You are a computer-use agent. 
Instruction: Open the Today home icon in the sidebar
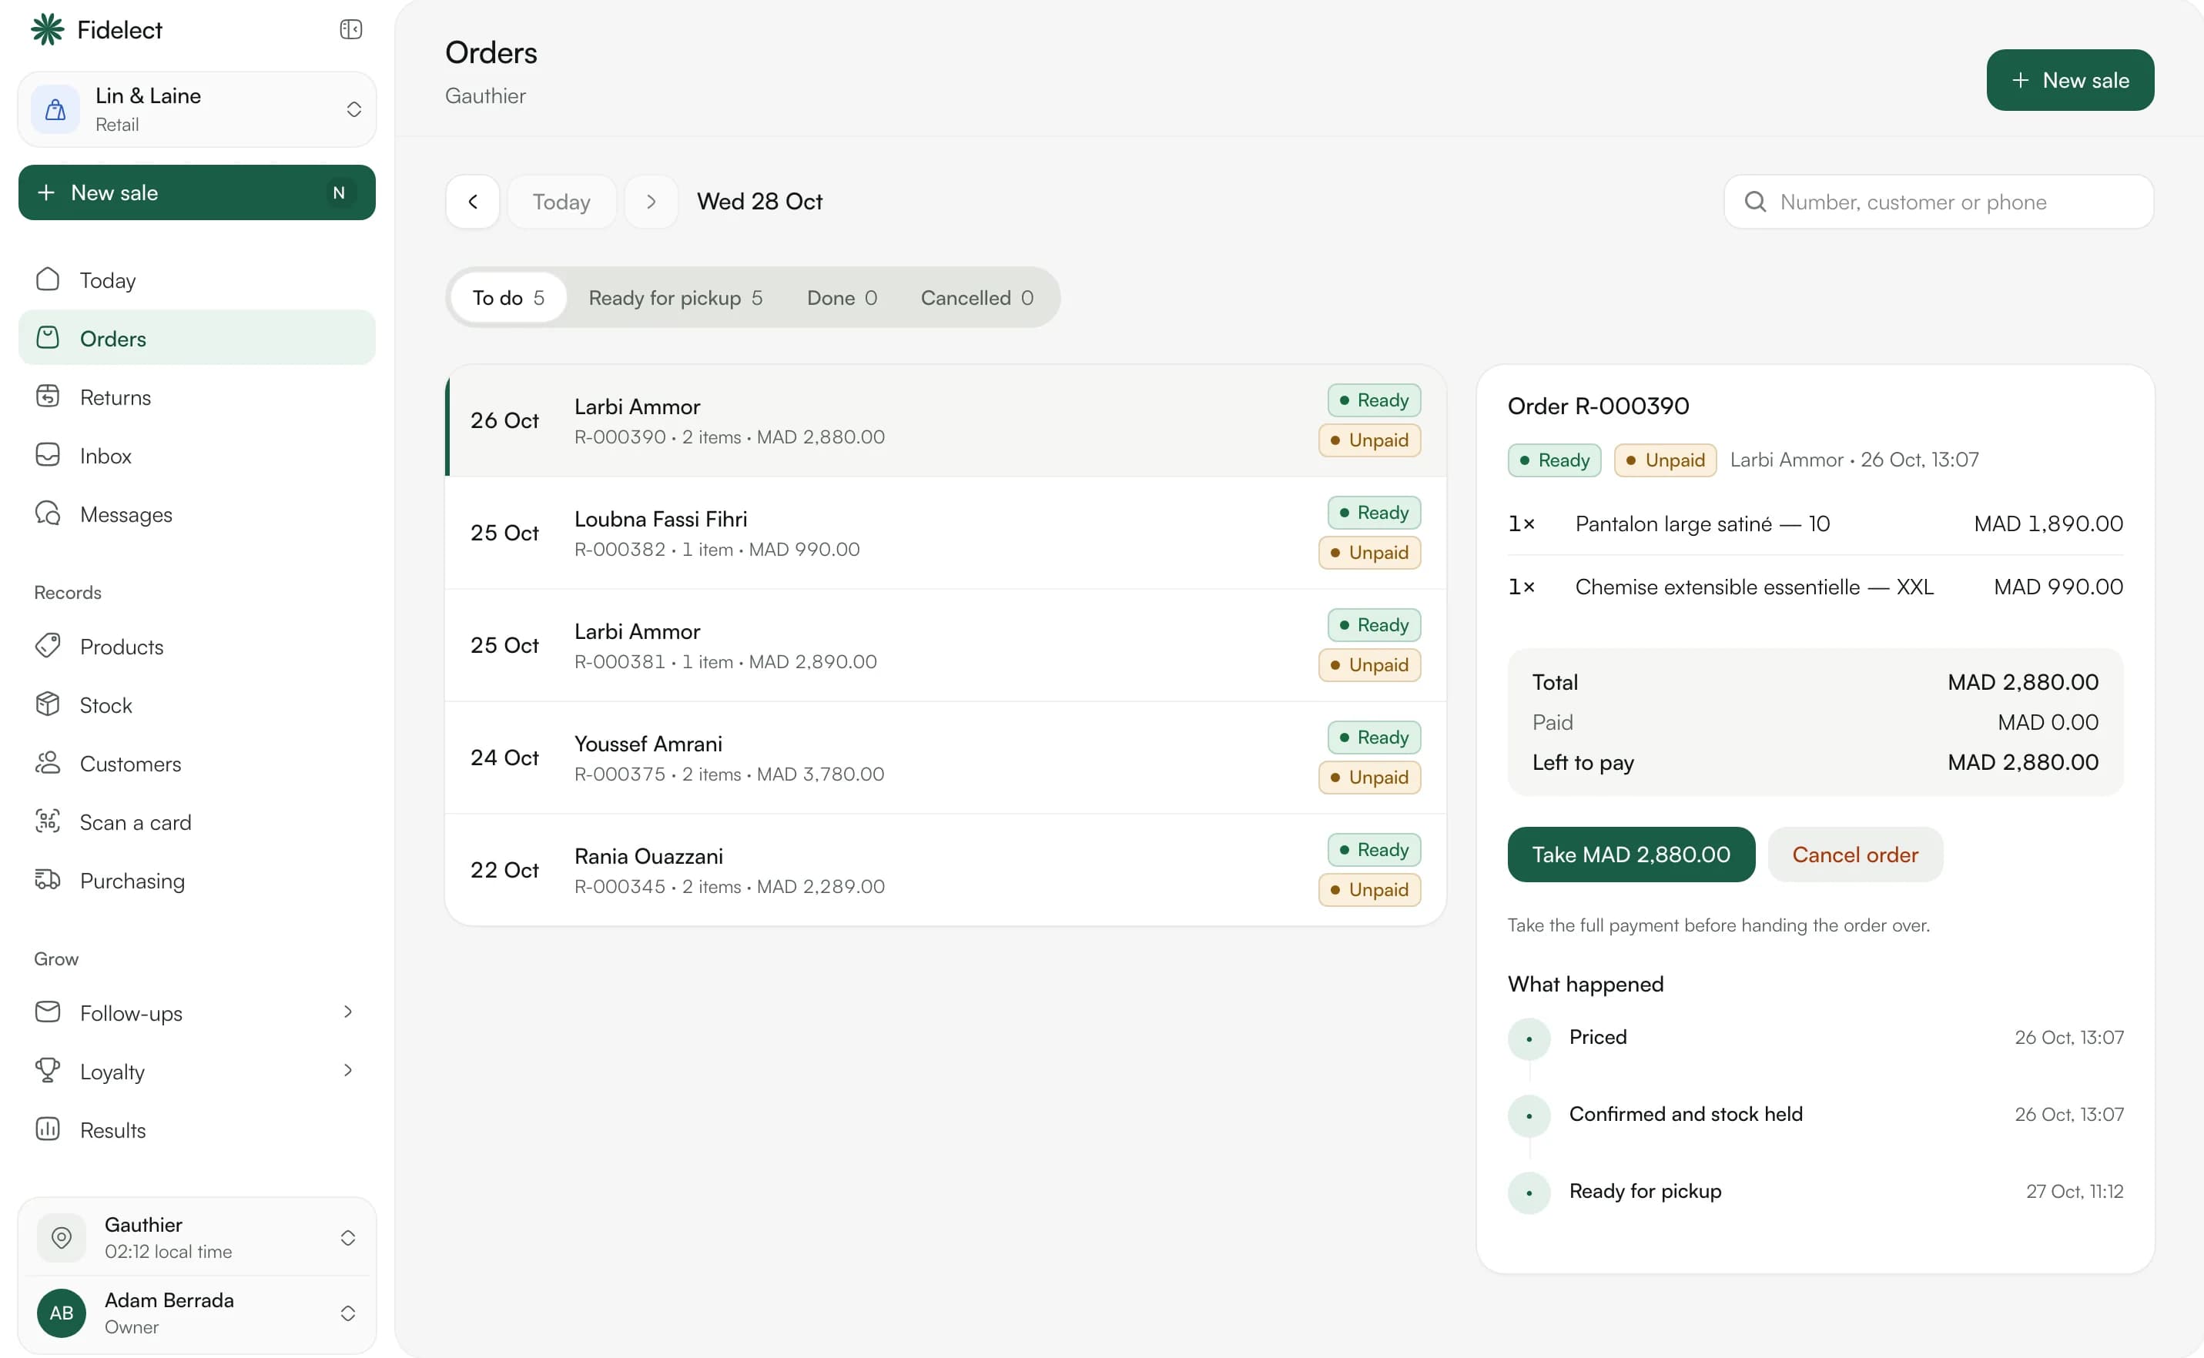click(48, 279)
